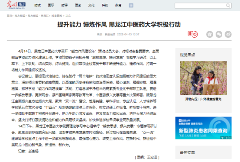Click the 时事要闻 breadcrumb link
The height and width of the screenshot is (162, 240).
[57, 16]
